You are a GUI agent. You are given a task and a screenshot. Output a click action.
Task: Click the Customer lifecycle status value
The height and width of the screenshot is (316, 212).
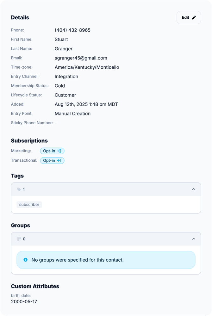coord(65,95)
